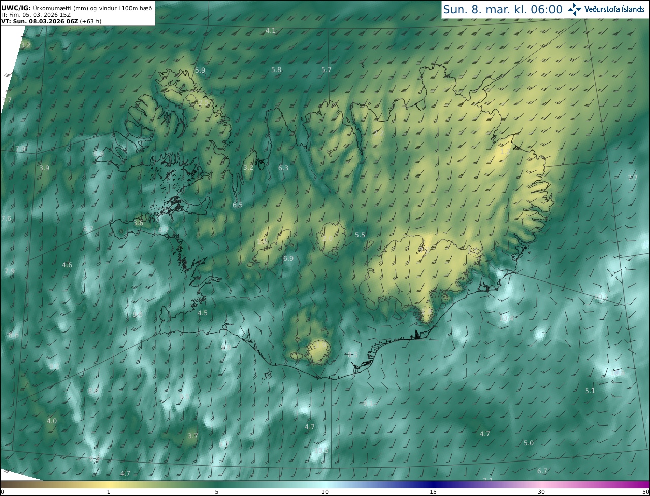Screen dimensions: 650x496
Task: Click the 5.8 value on the map
Action: [x=276, y=69]
